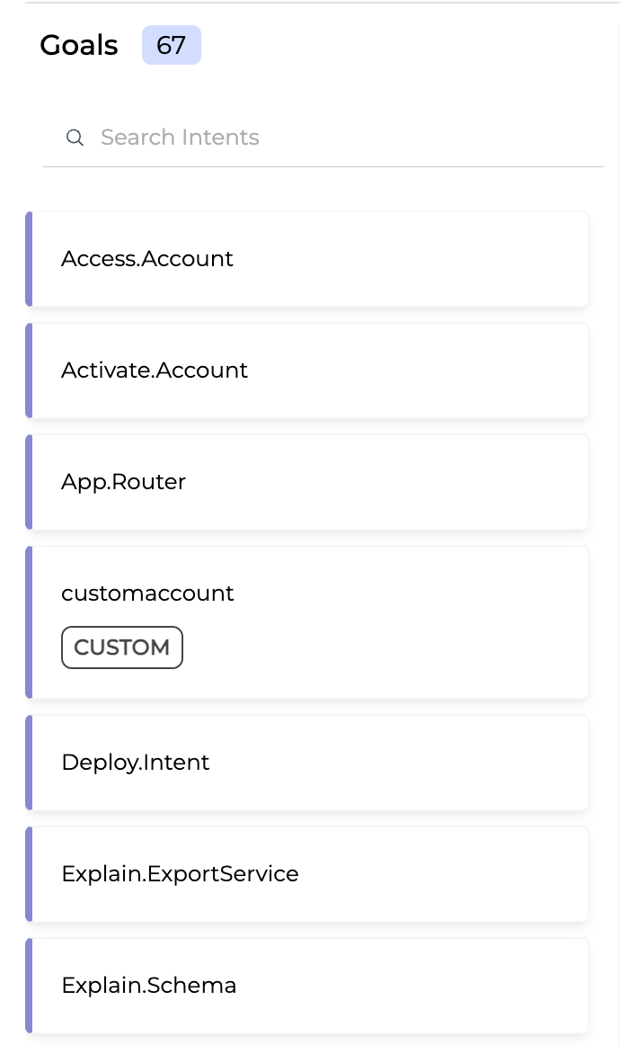Click the purple accent bar beside App.Router
This screenshot has height=1045, width=620.
pyautogui.click(x=30, y=482)
